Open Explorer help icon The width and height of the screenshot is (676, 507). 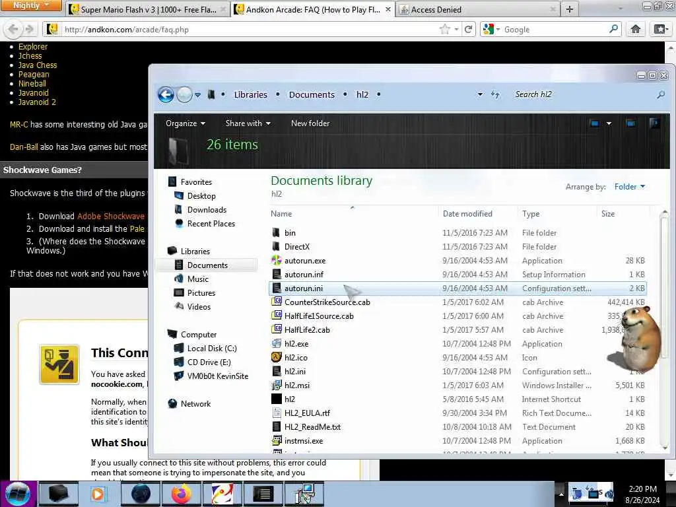pos(654,123)
